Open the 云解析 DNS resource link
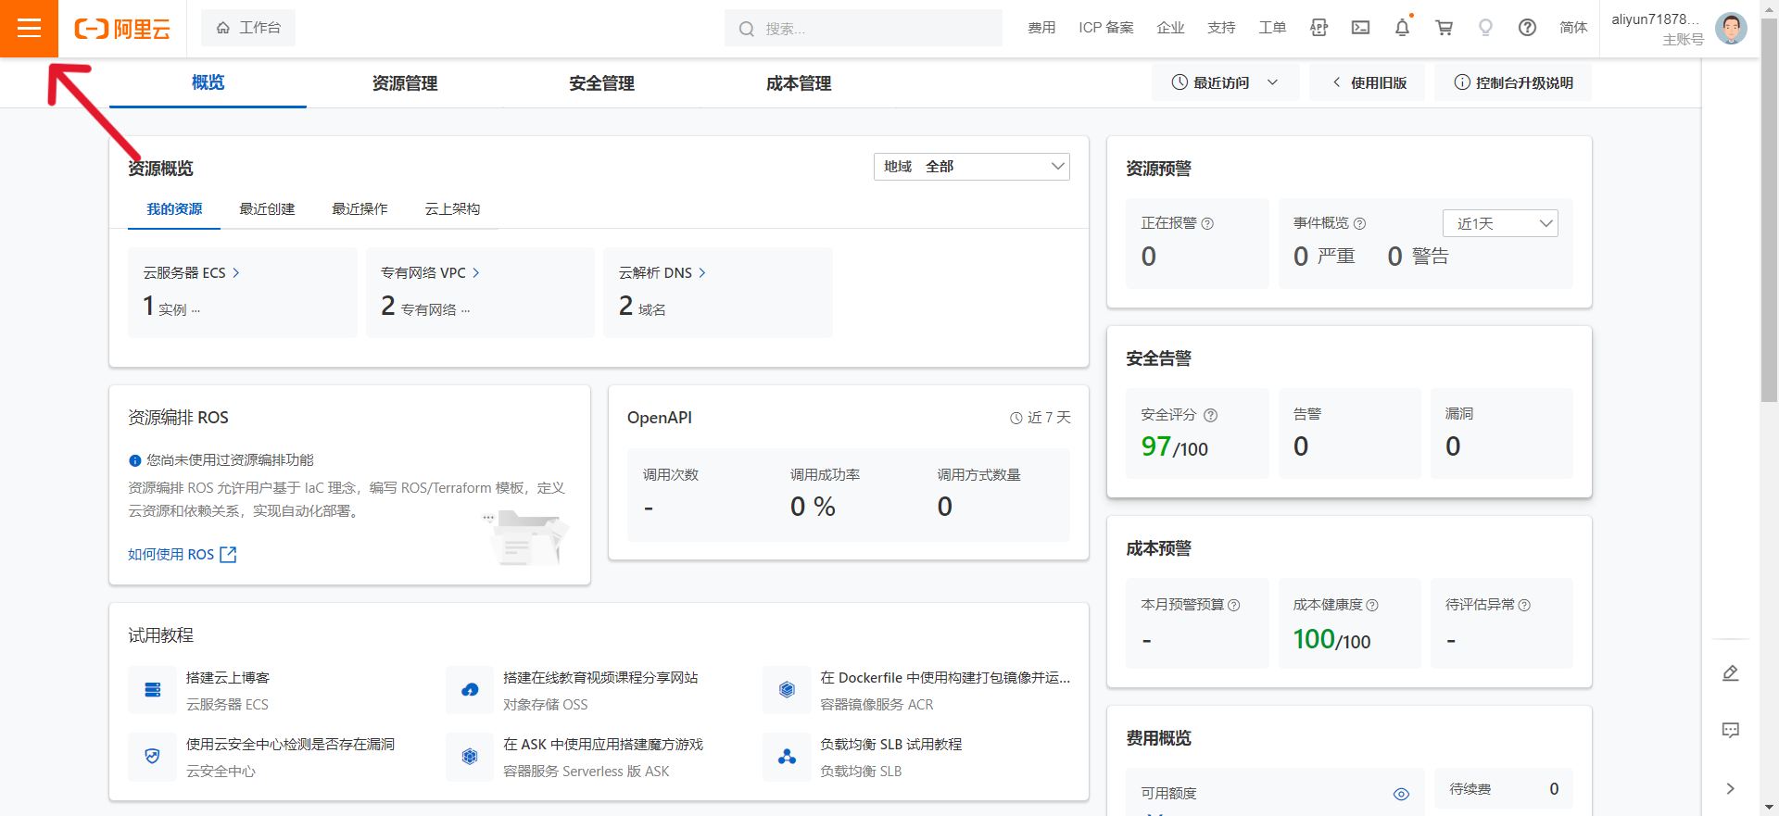 [x=662, y=272]
